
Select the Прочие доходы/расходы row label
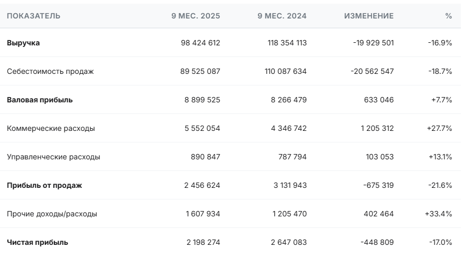click(x=52, y=214)
